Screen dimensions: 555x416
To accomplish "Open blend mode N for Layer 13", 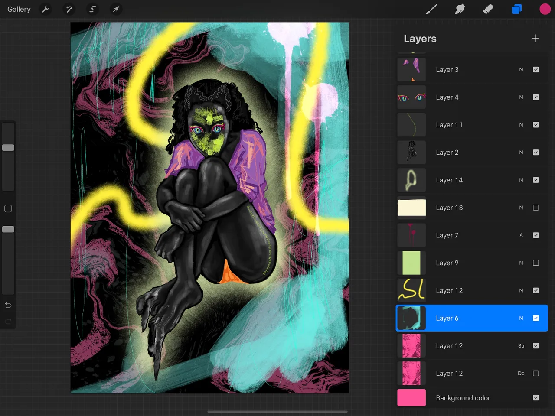I will 521,208.
